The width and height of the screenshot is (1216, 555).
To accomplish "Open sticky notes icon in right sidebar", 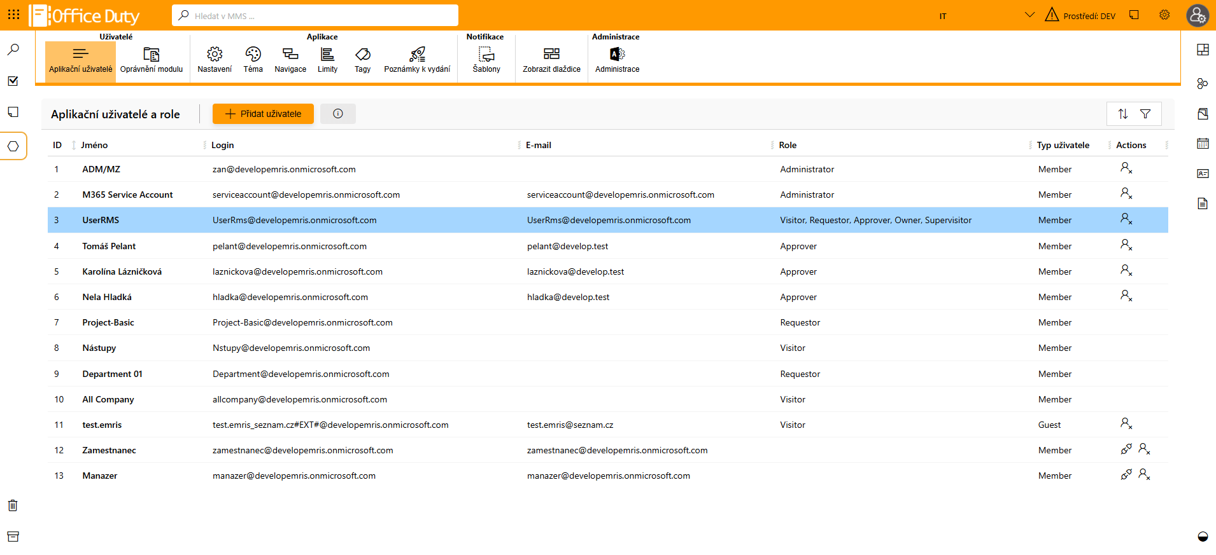I will 1203,114.
